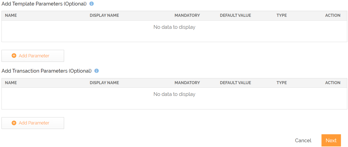This screenshot has height=147, width=348.
Task: Click the empty template parameters table message
Action: click(x=174, y=27)
